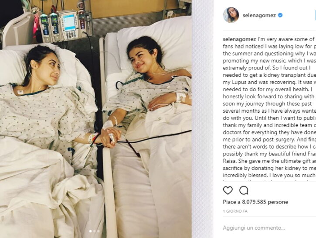Viewport: 316px width, 238px height.
Task: Click the clasped hands between the beds
Action: pyautogui.click(x=110, y=137)
